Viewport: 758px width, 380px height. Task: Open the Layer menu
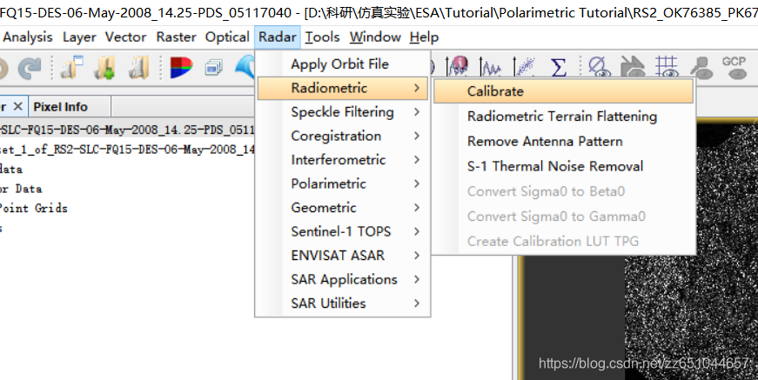pyautogui.click(x=79, y=37)
